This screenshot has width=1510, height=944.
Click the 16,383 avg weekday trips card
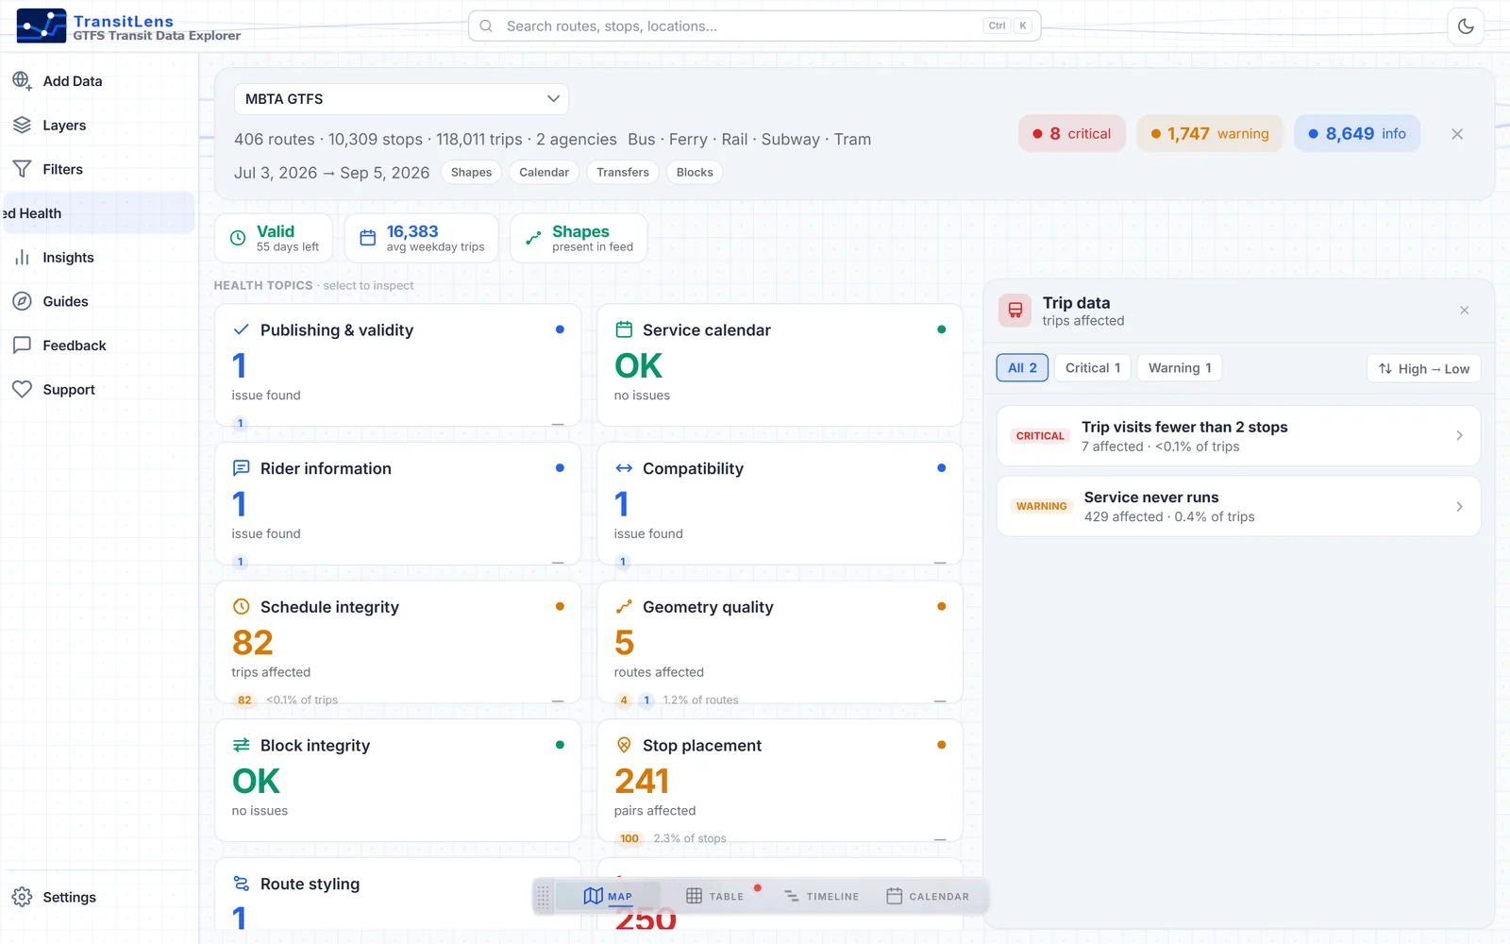tap(422, 238)
